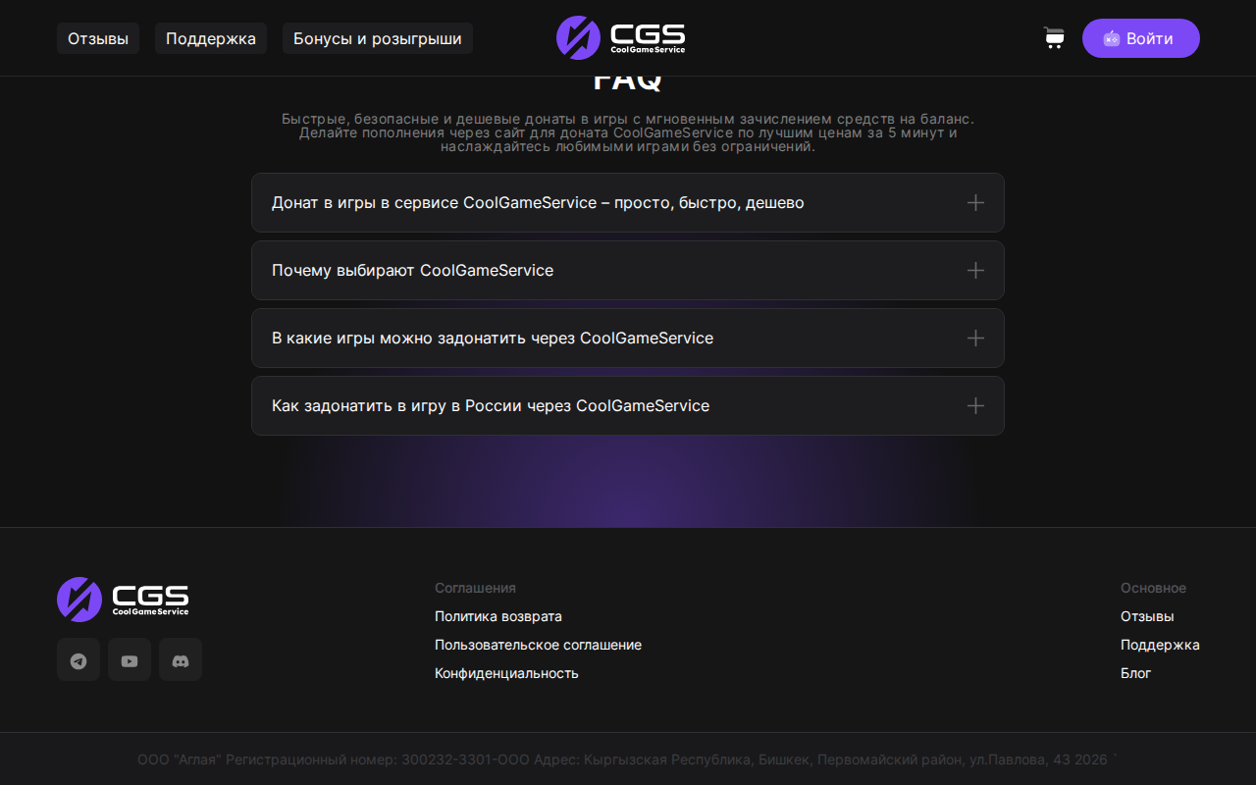Click the CGS logo in the header

tap(621, 37)
